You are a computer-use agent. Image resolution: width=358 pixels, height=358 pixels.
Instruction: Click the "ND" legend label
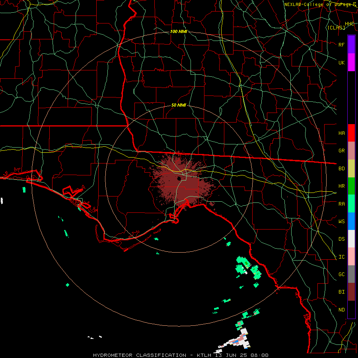[342, 310]
